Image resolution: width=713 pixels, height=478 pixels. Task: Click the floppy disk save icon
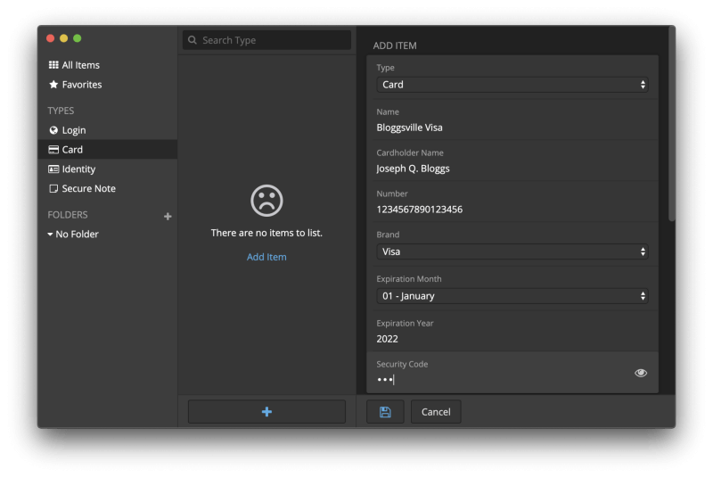(385, 412)
